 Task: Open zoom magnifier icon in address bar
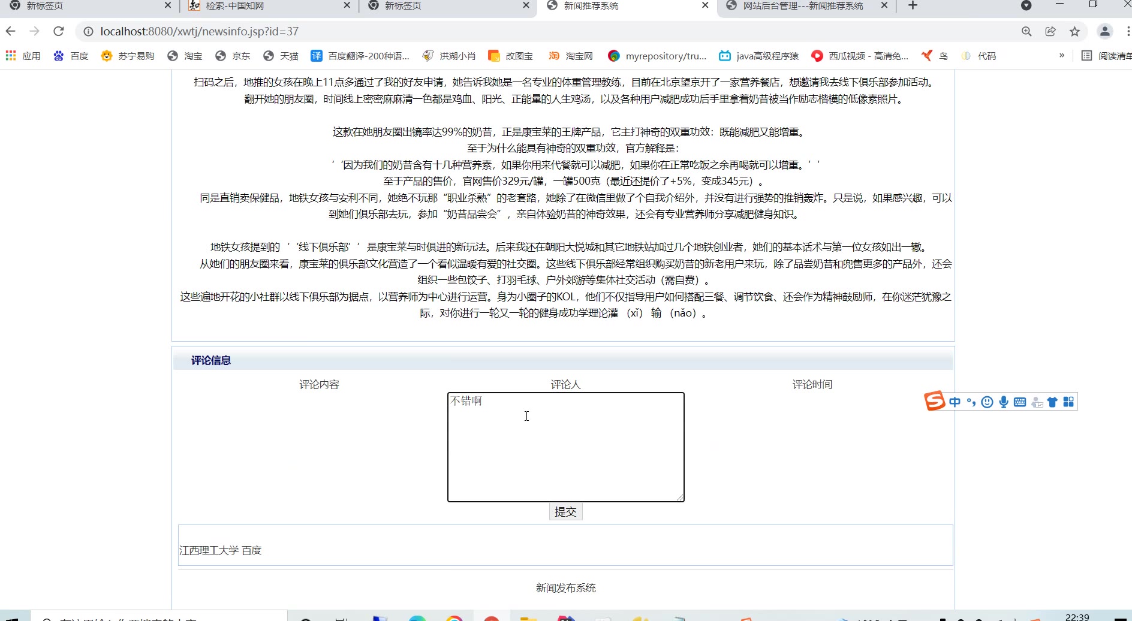(1026, 31)
